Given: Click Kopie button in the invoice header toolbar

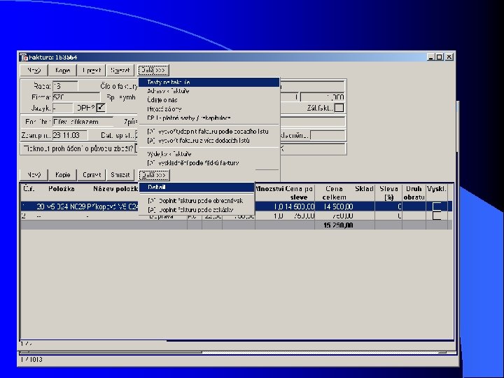Looking at the screenshot, I should pyautogui.click(x=63, y=70).
